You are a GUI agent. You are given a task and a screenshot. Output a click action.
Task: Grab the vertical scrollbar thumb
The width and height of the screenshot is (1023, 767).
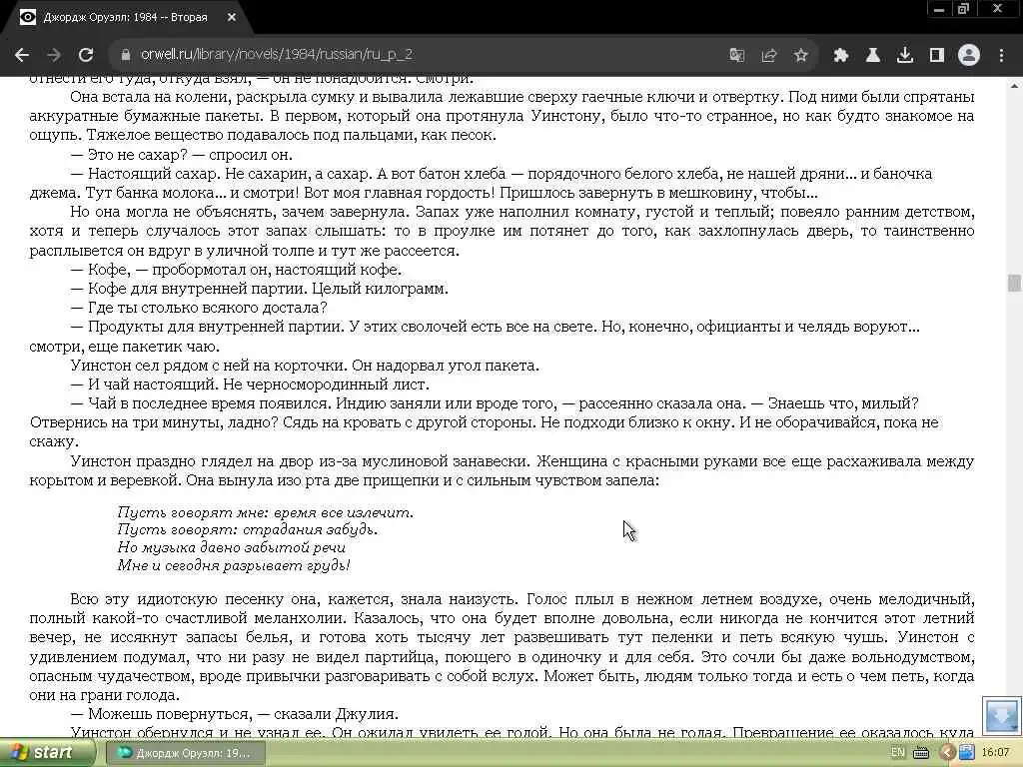point(1014,283)
